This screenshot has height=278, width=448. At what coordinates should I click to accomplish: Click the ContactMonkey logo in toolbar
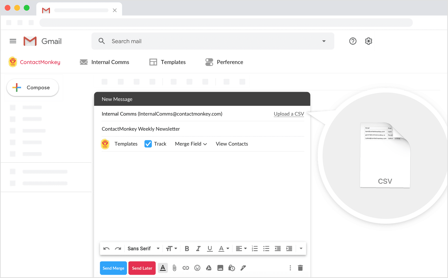[x=13, y=62]
